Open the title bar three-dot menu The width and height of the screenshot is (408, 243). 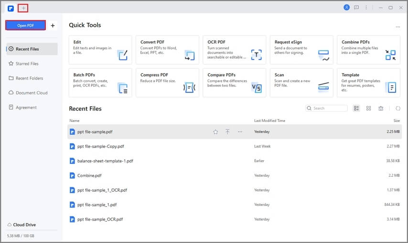click(366, 8)
